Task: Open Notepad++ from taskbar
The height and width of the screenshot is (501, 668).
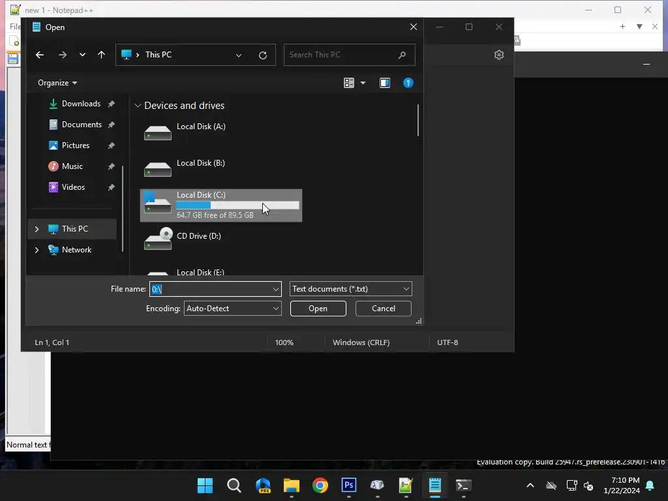Action: point(406,485)
